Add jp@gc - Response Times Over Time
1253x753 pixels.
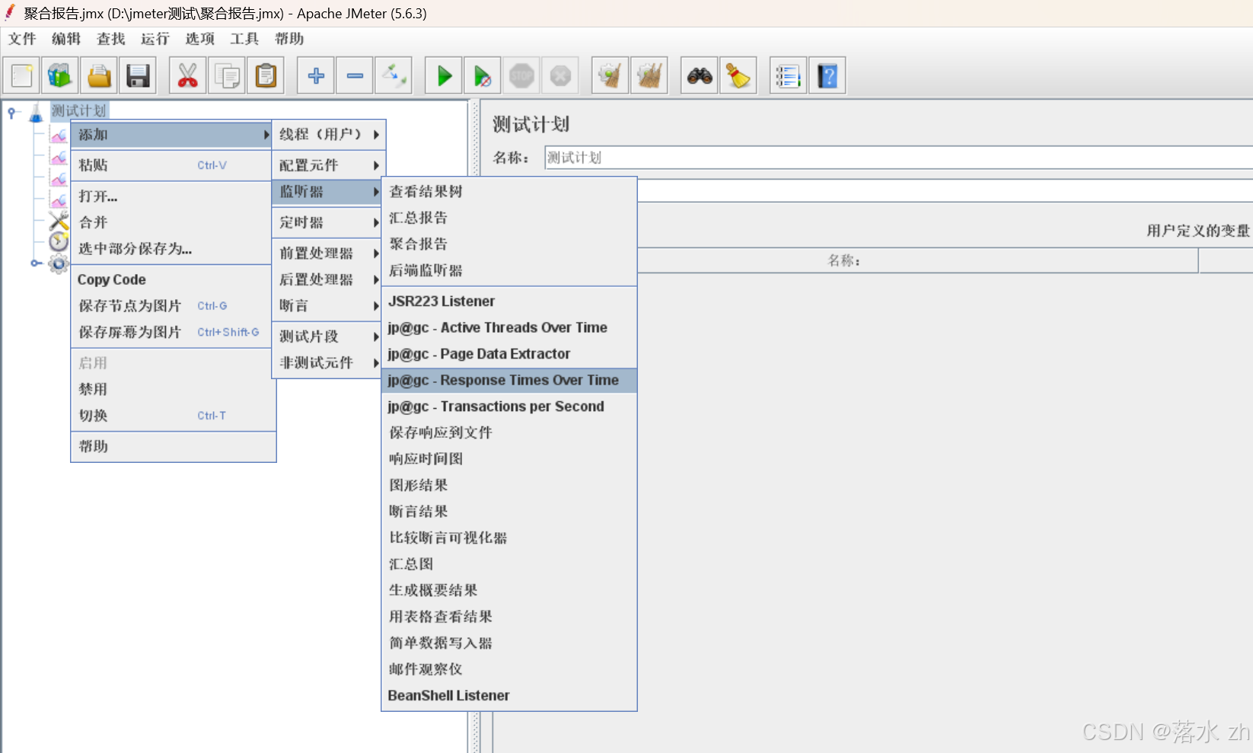pyautogui.click(x=509, y=380)
